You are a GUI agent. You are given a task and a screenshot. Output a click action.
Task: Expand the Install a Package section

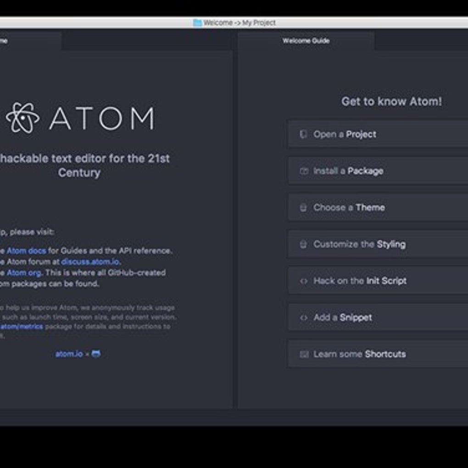[x=378, y=171]
